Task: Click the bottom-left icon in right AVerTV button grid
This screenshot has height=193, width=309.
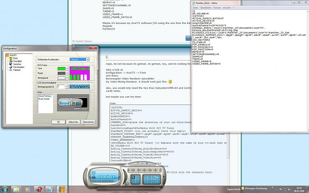Action: [x=145, y=181]
